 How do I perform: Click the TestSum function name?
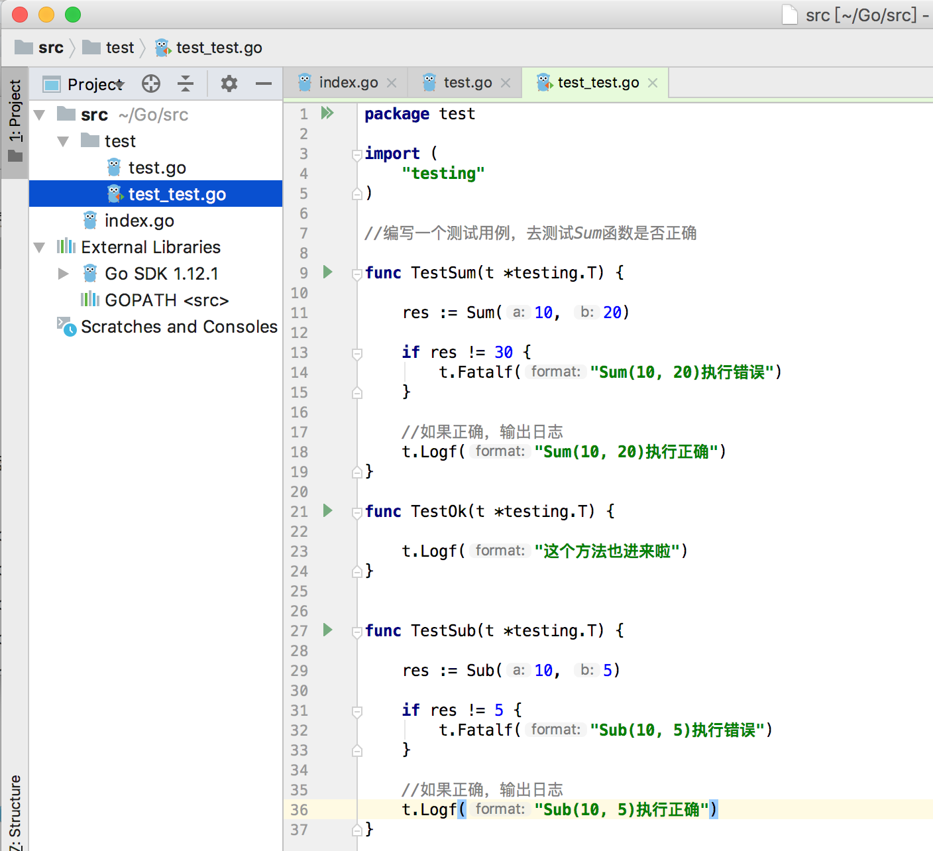coord(443,272)
